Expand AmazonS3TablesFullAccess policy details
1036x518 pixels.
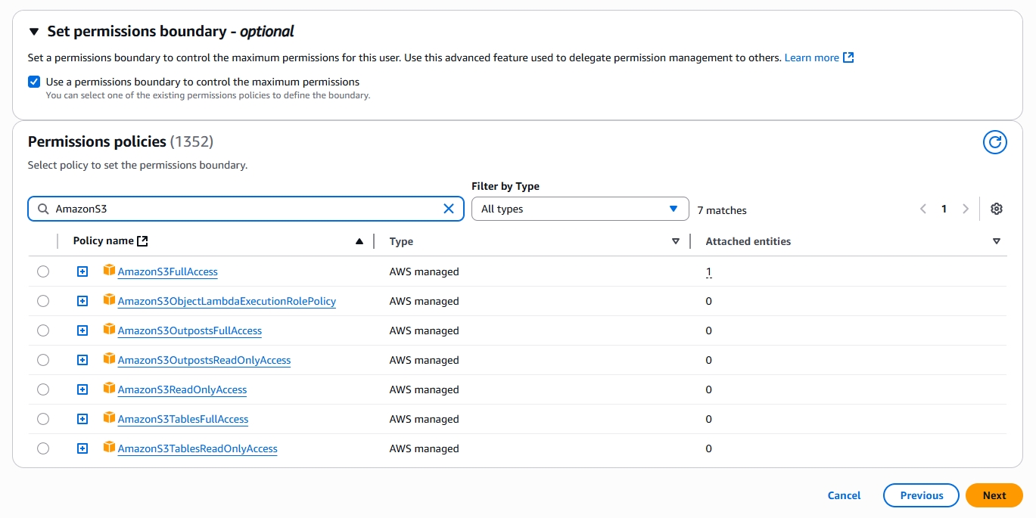tap(82, 419)
